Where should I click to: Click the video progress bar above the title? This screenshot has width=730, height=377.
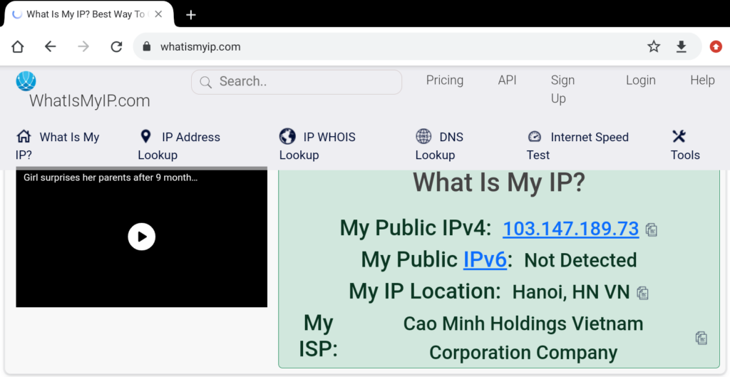pos(142,168)
